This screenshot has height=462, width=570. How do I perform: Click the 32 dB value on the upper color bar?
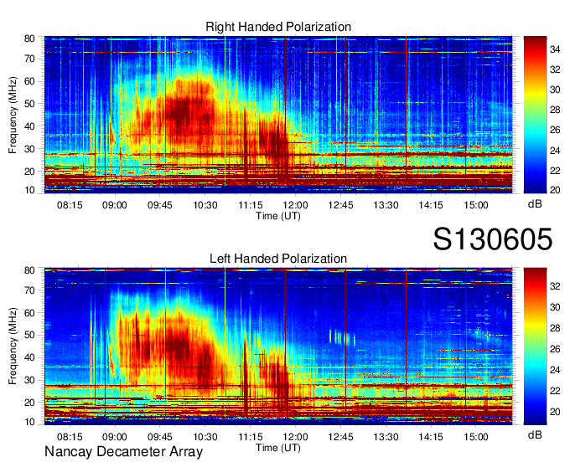click(555, 69)
